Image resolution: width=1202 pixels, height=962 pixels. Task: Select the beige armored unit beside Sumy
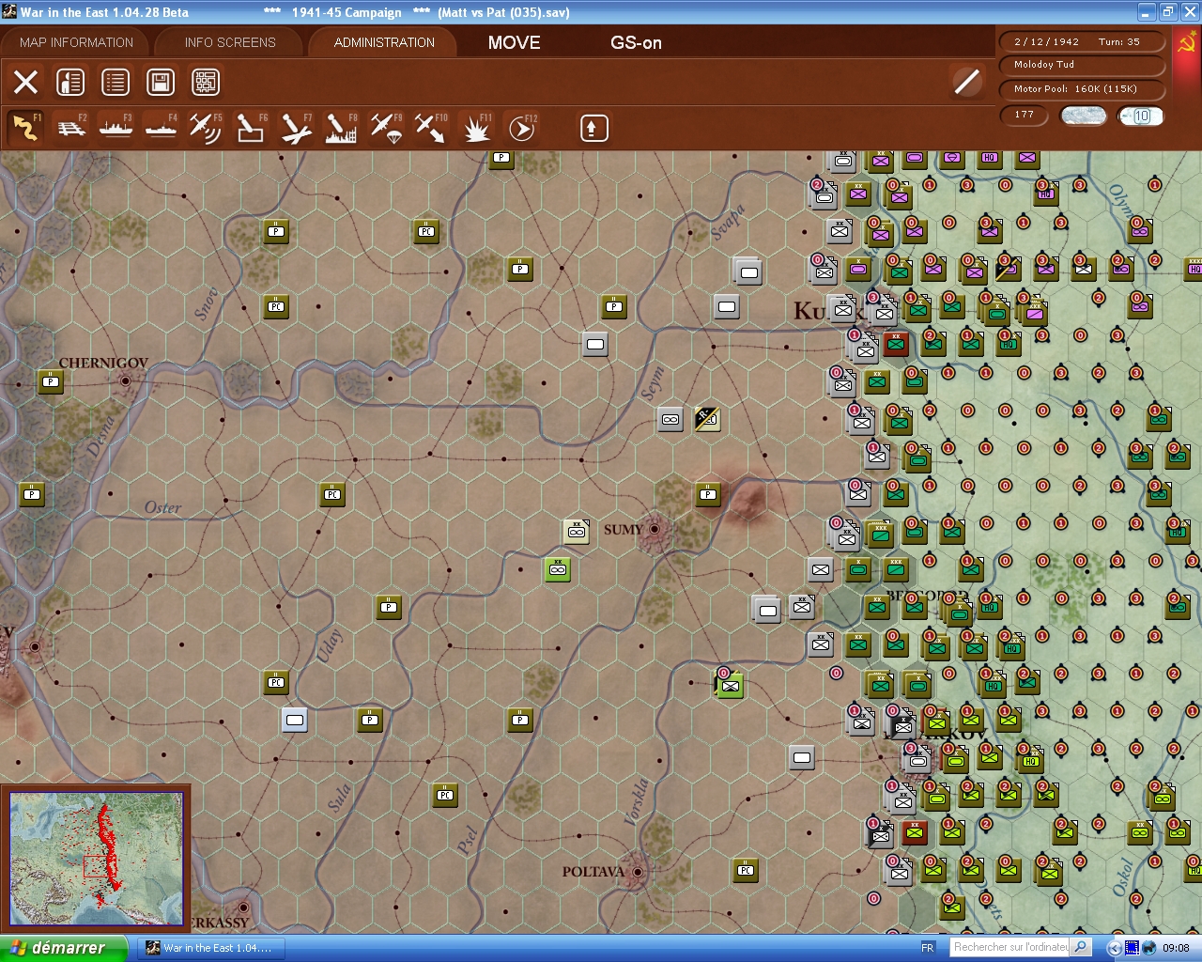[577, 531]
